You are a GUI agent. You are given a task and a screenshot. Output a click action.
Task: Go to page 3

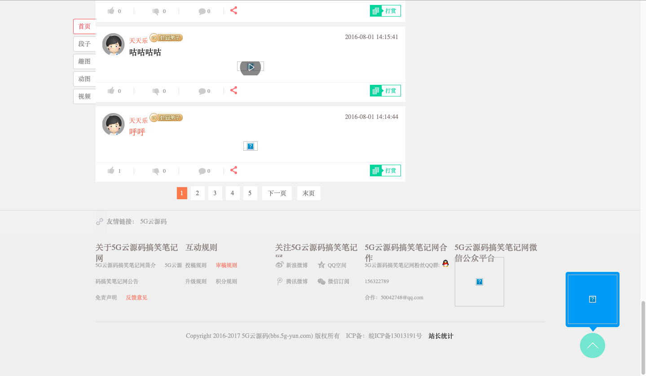[x=215, y=193]
